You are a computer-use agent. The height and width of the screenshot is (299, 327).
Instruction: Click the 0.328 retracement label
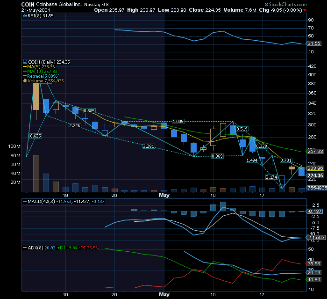click(x=262, y=146)
